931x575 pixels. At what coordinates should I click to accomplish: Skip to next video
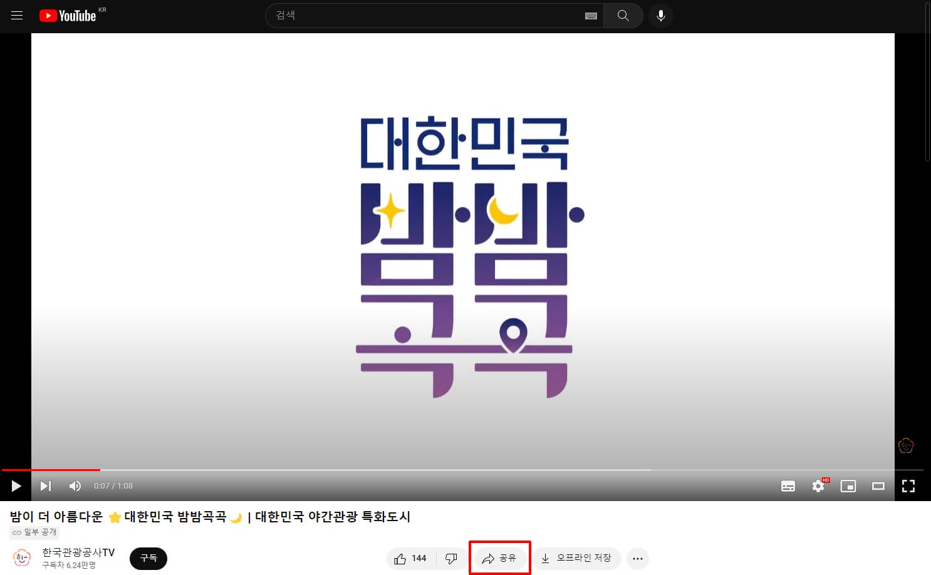pos(45,486)
